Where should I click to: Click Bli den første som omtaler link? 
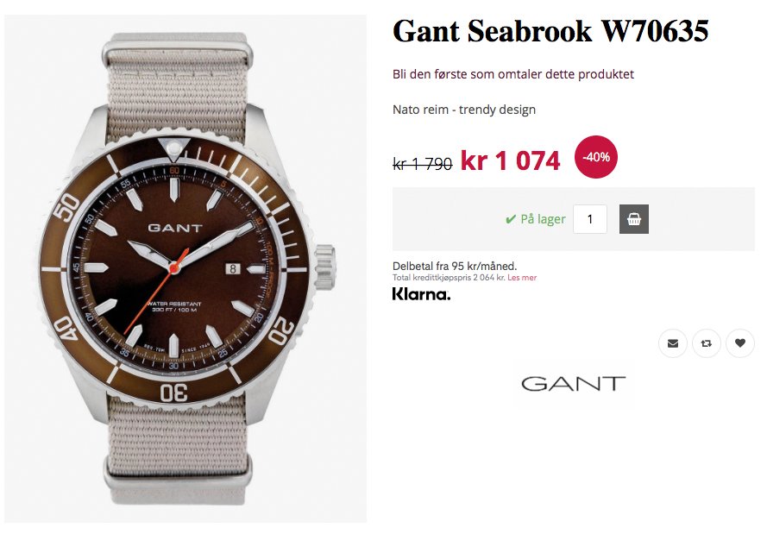coord(513,74)
